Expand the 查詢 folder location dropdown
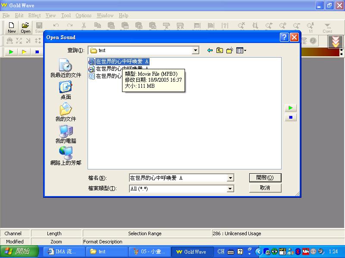This screenshot has height=258, width=345. [x=195, y=50]
